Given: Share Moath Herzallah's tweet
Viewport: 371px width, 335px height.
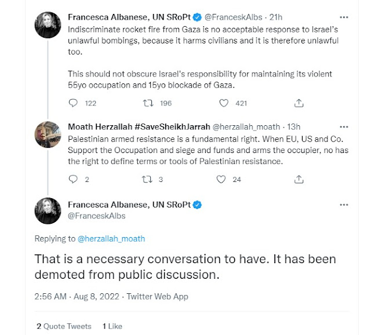Looking at the screenshot, I should click(299, 179).
